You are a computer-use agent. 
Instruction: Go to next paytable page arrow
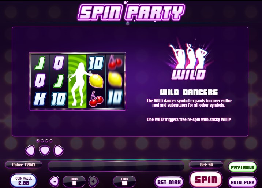coord(59,151)
